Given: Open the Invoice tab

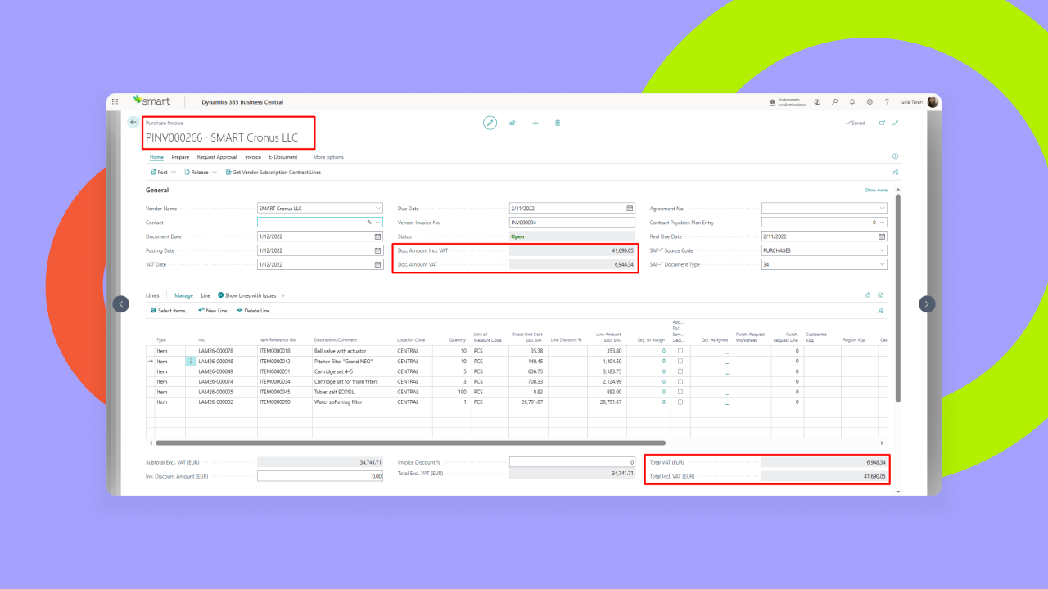Looking at the screenshot, I should pyautogui.click(x=253, y=157).
